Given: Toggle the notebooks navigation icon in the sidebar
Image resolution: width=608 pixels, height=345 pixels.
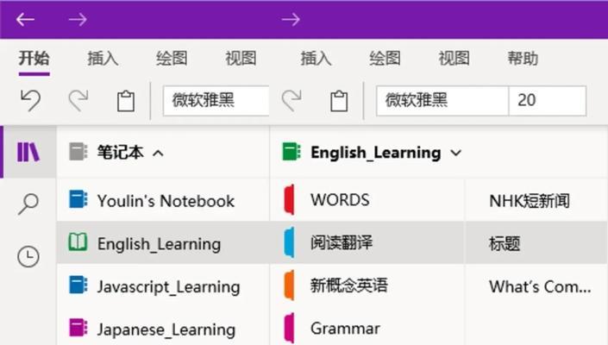Looking at the screenshot, I should (28, 152).
